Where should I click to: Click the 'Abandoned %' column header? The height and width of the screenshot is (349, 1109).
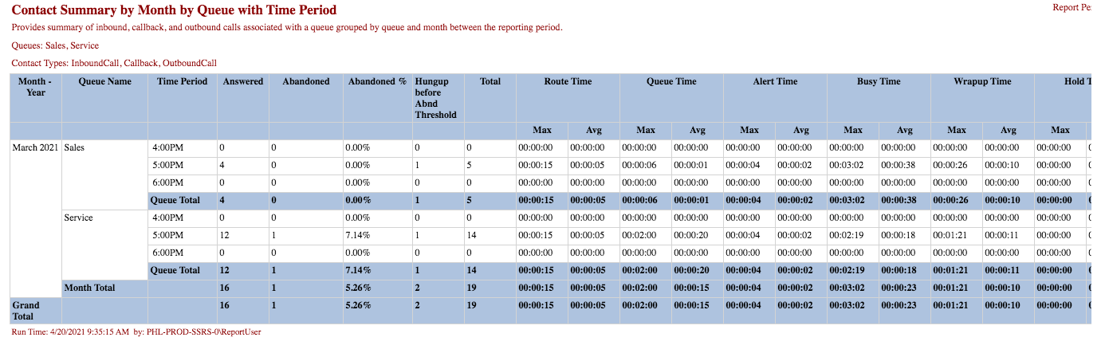[x=378, y=81]
